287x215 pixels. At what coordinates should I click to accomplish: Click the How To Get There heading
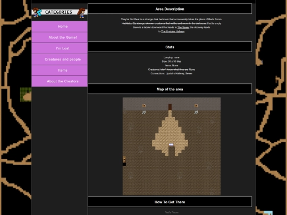click(170, 202)
